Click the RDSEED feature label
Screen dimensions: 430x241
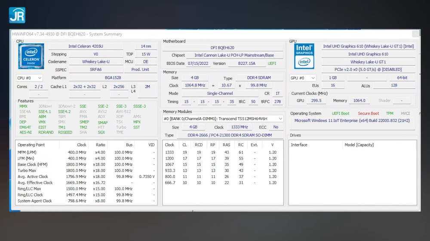[x=65, y=133]
